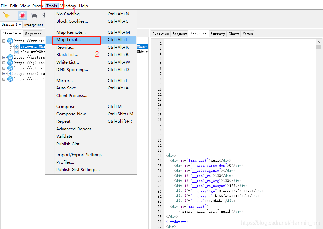This screenshot has height=229, width=323.
Task: Open the Overview tab
Action: tap(161, 34)
